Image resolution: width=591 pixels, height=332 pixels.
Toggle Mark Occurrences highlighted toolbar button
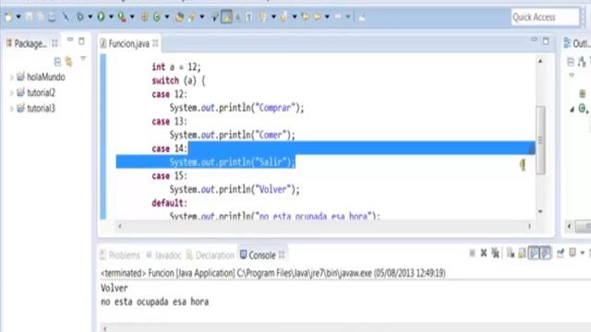point(226,17)
